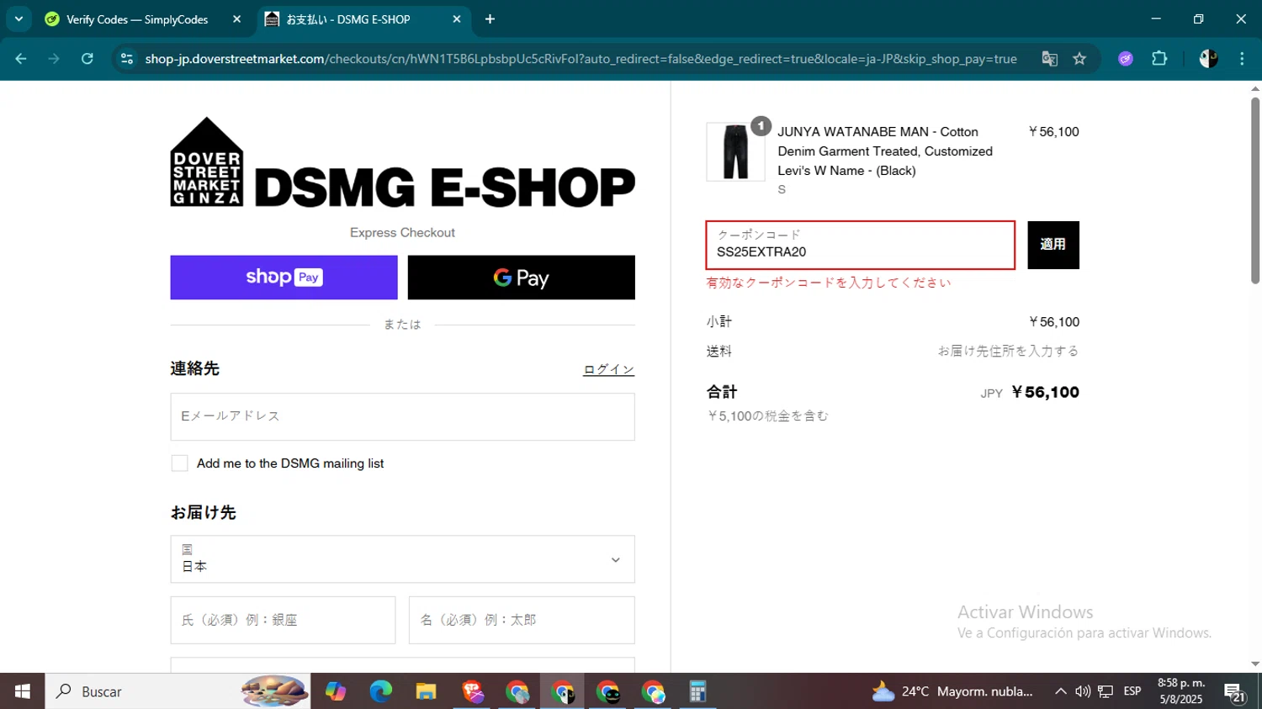Open the Chrome three-dot menu
This screenshot has width=1262, height=709.
point(1242,59)
